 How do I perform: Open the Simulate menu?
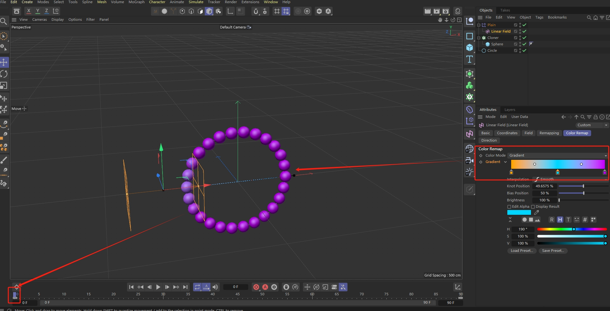pyautogui.click(x=196, y=2)
